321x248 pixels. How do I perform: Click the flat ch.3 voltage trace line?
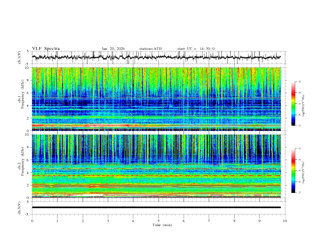[156, 207]
